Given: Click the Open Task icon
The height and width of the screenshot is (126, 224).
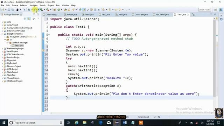Looking at the screenshot, I should click(69, 10).
